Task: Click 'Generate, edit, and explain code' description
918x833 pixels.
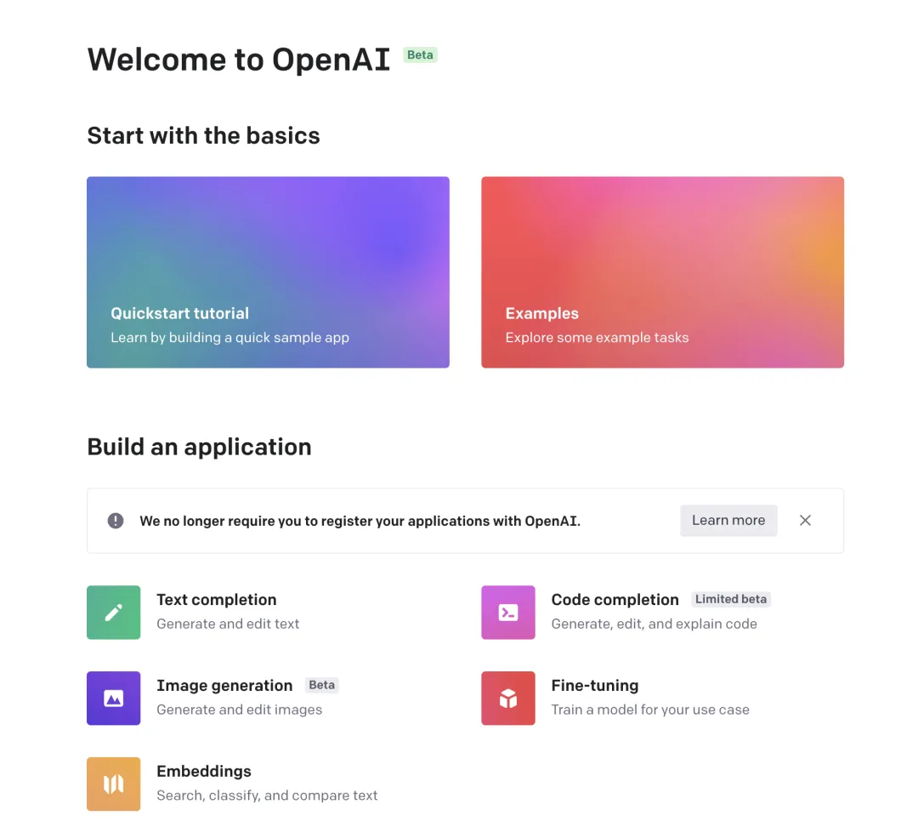Action: [654, 624]
